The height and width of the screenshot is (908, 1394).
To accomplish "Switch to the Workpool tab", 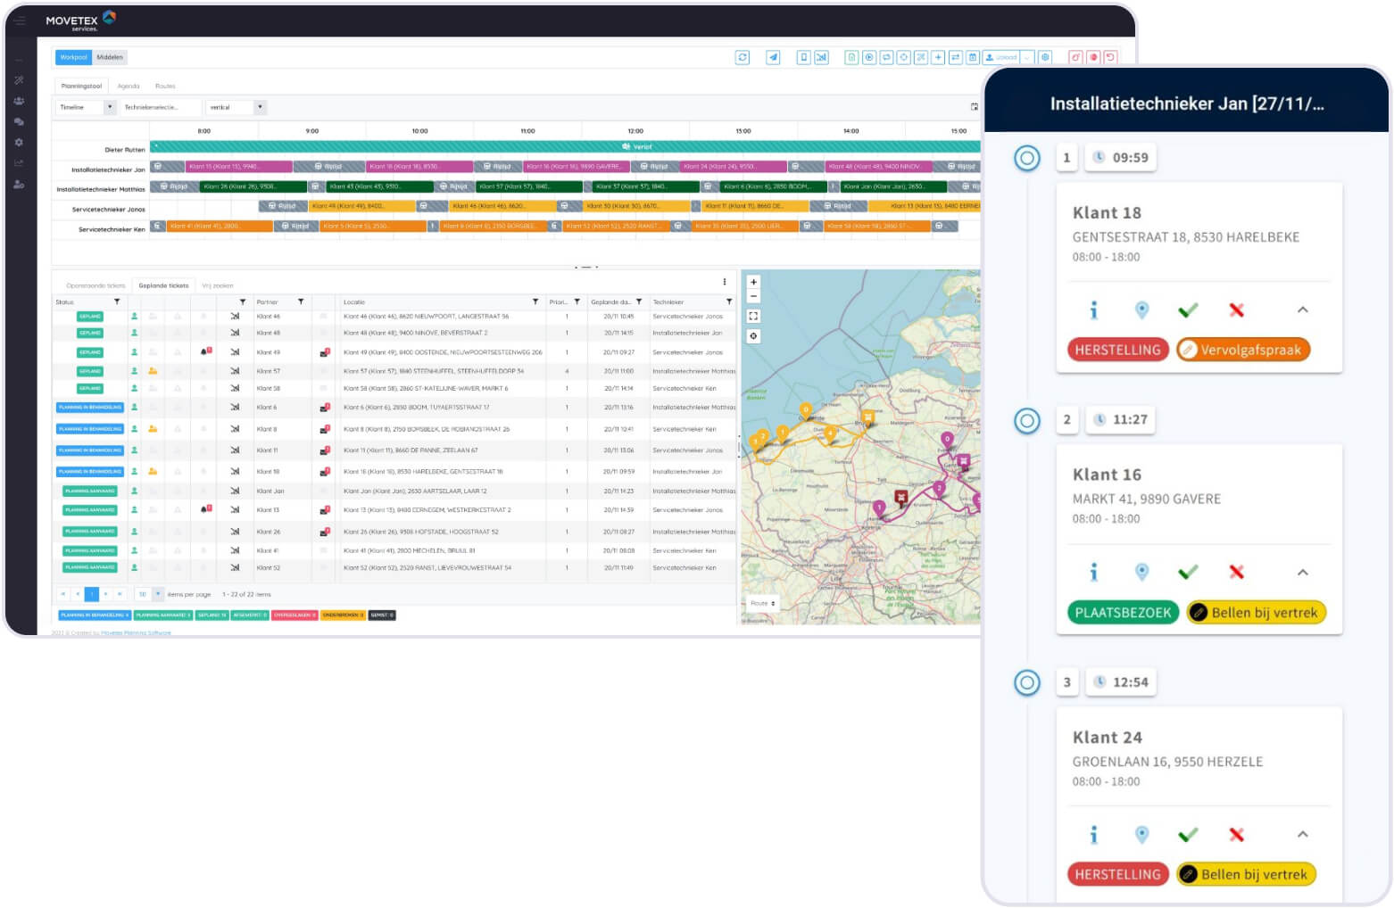I will tap(73, 57).
